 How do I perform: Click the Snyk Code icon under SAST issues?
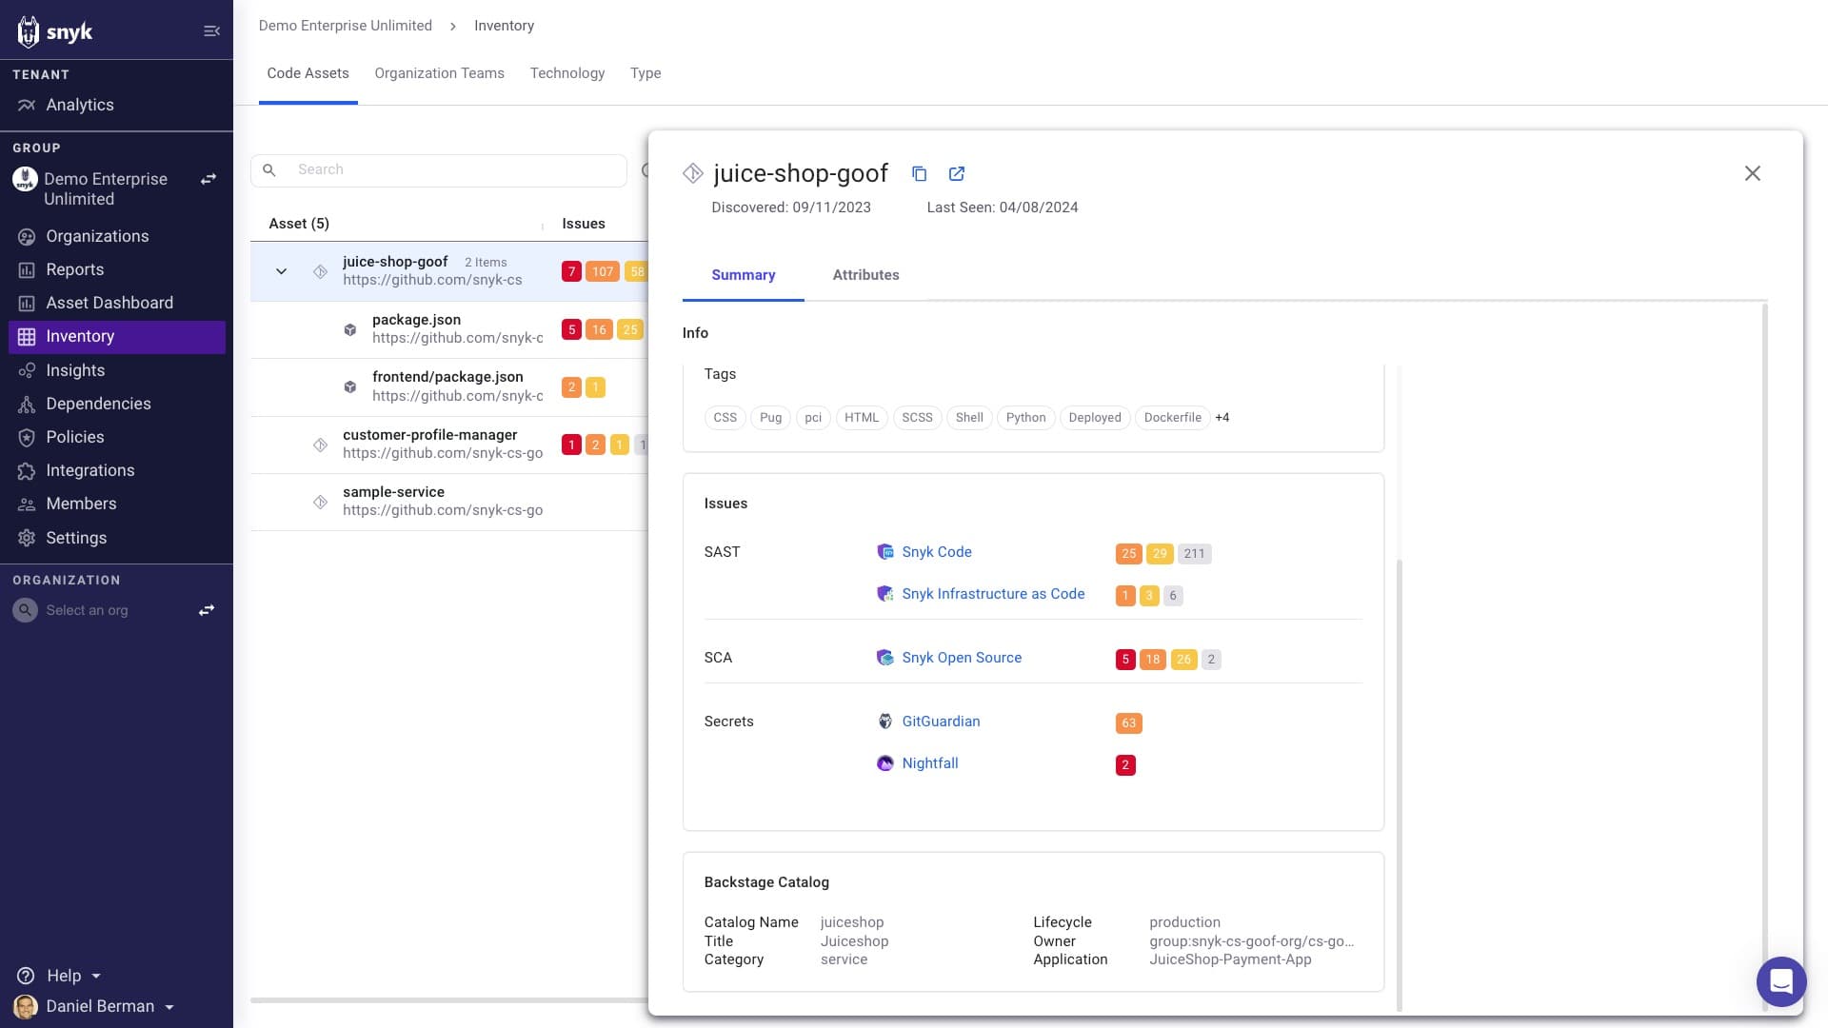[x=885, y=552]
